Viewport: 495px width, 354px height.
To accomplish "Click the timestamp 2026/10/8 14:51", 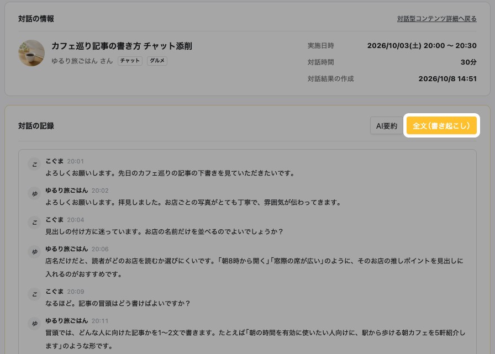I will 447,78.
